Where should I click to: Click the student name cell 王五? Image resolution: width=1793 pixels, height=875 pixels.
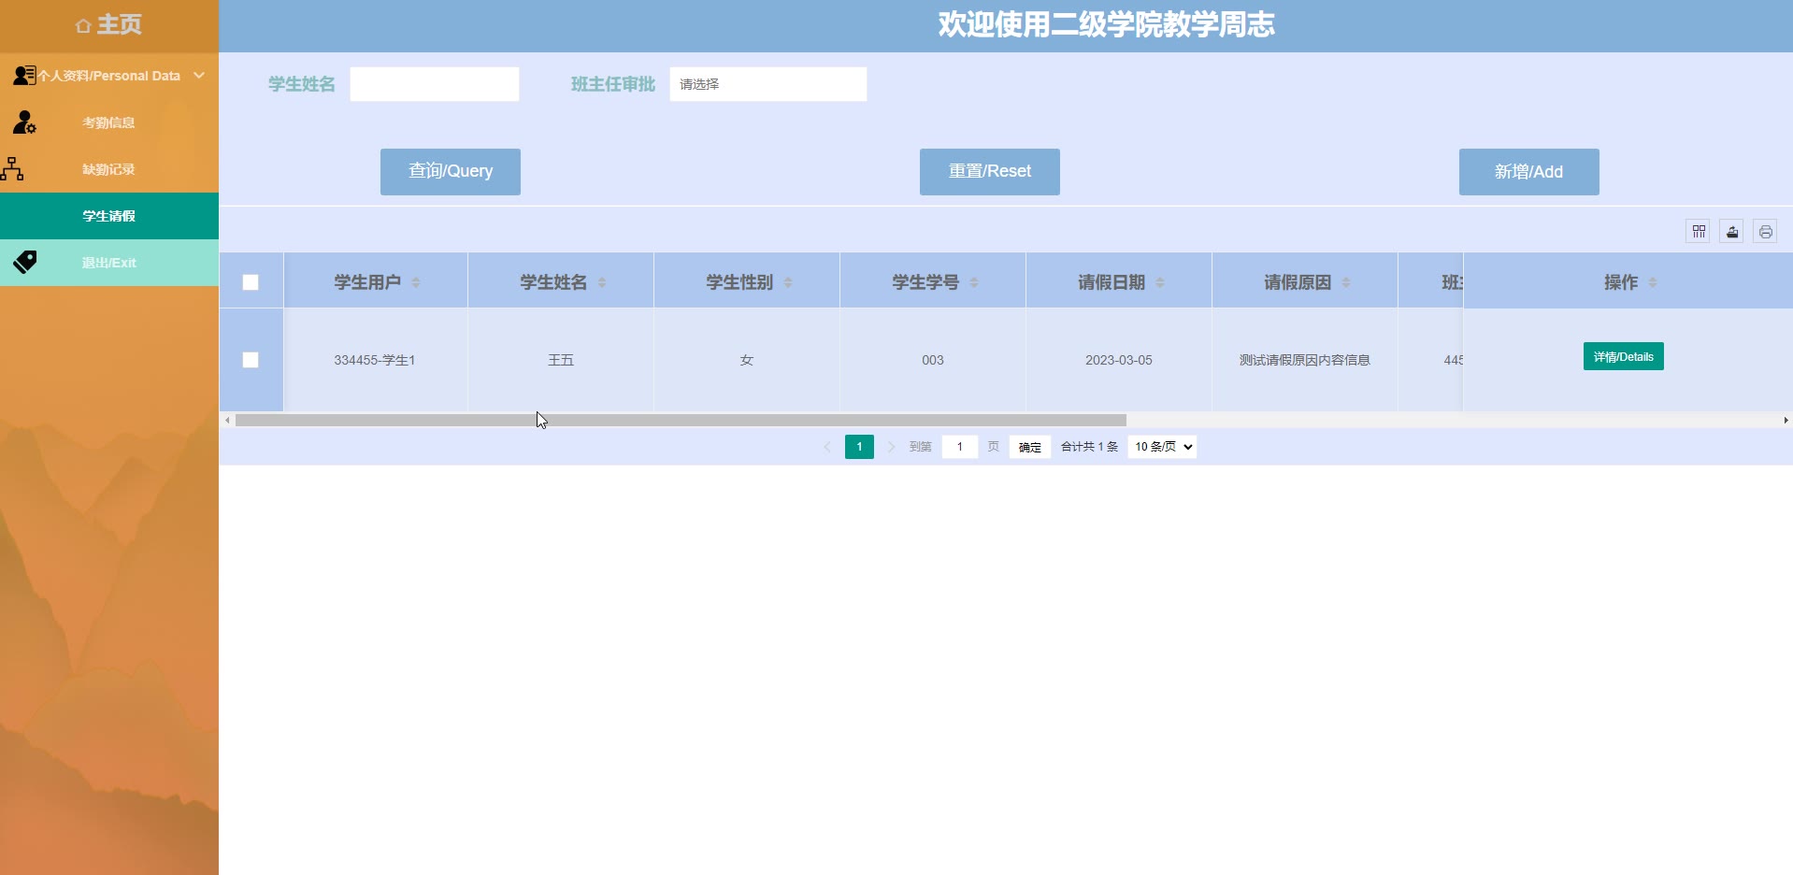[561, 360]
